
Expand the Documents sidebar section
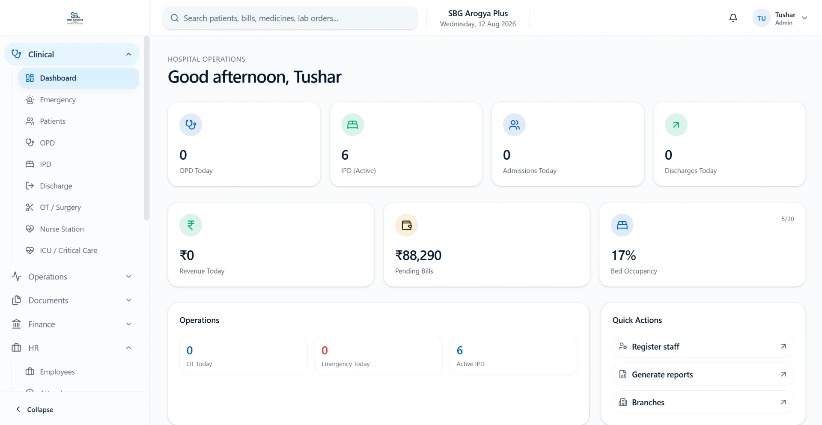pos(71,300)
